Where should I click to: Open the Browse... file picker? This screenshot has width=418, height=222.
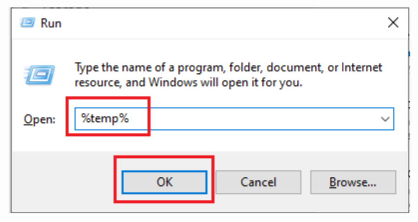[353, 182]
